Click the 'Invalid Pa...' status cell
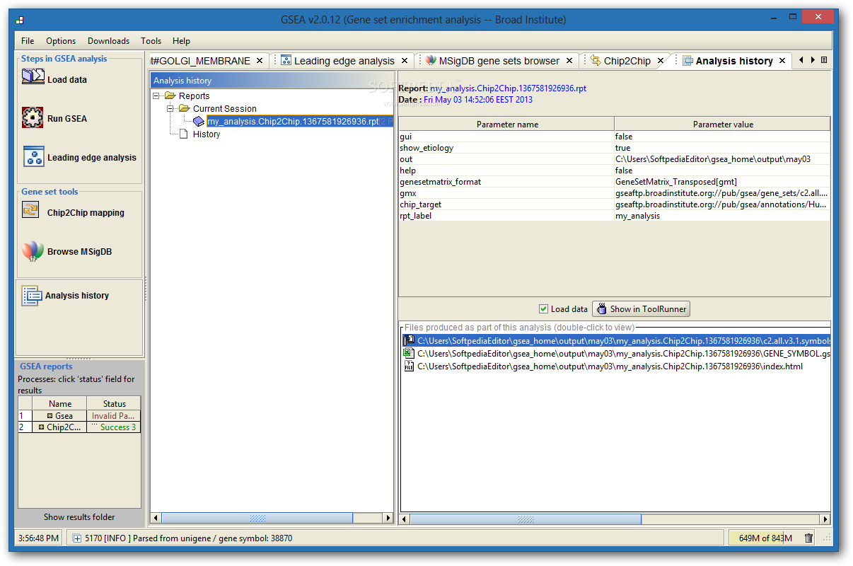 point(114,416)
